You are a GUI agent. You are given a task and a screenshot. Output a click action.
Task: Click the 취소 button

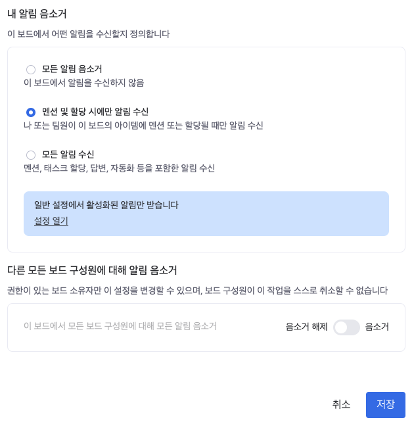[341, 404]
